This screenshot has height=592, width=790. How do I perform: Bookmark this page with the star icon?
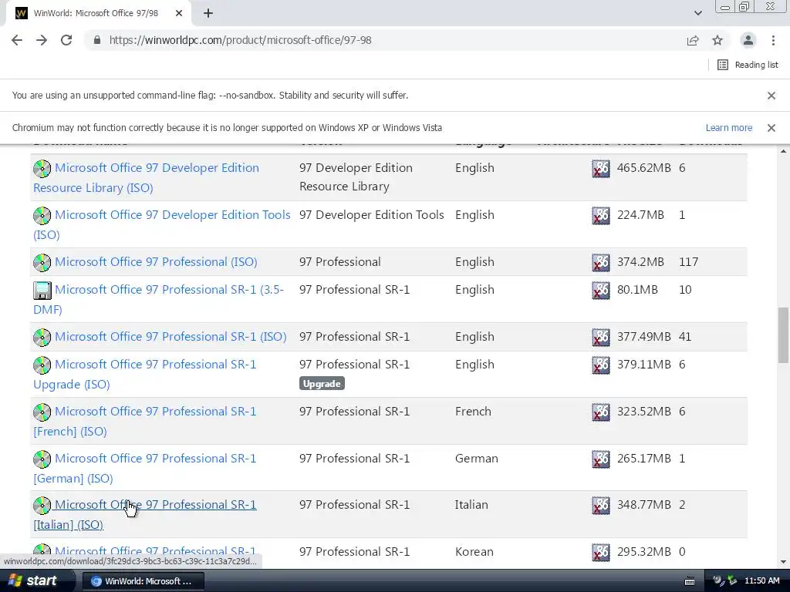click(x=717, y=40)
